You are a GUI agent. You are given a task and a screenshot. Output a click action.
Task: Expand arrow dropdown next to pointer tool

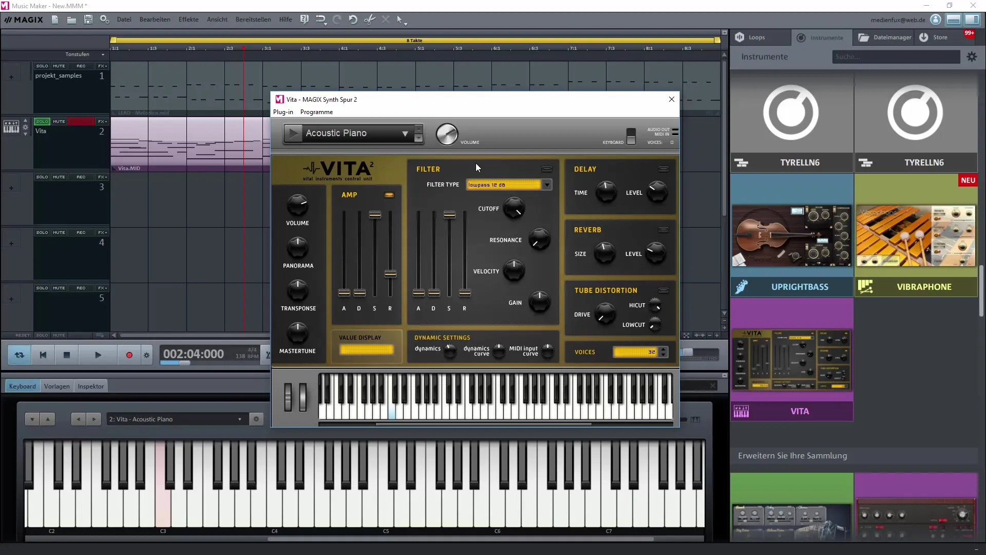pos(406,23)
